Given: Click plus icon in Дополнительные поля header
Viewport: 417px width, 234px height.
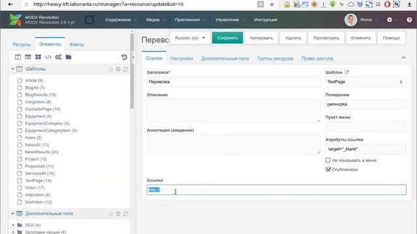Looking at the screenshot, I should pos(118,214).
